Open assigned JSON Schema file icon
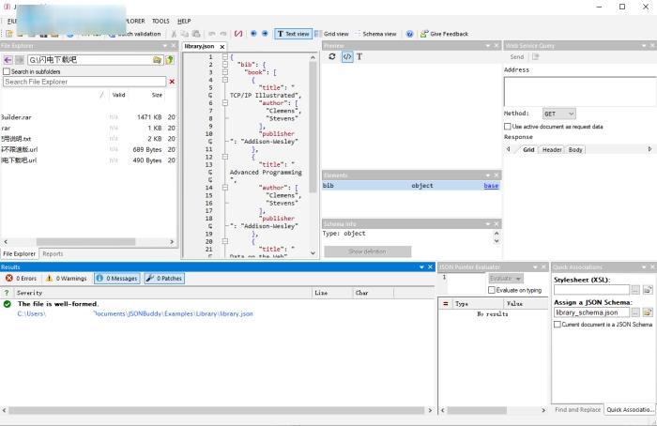 coord(648,312)
